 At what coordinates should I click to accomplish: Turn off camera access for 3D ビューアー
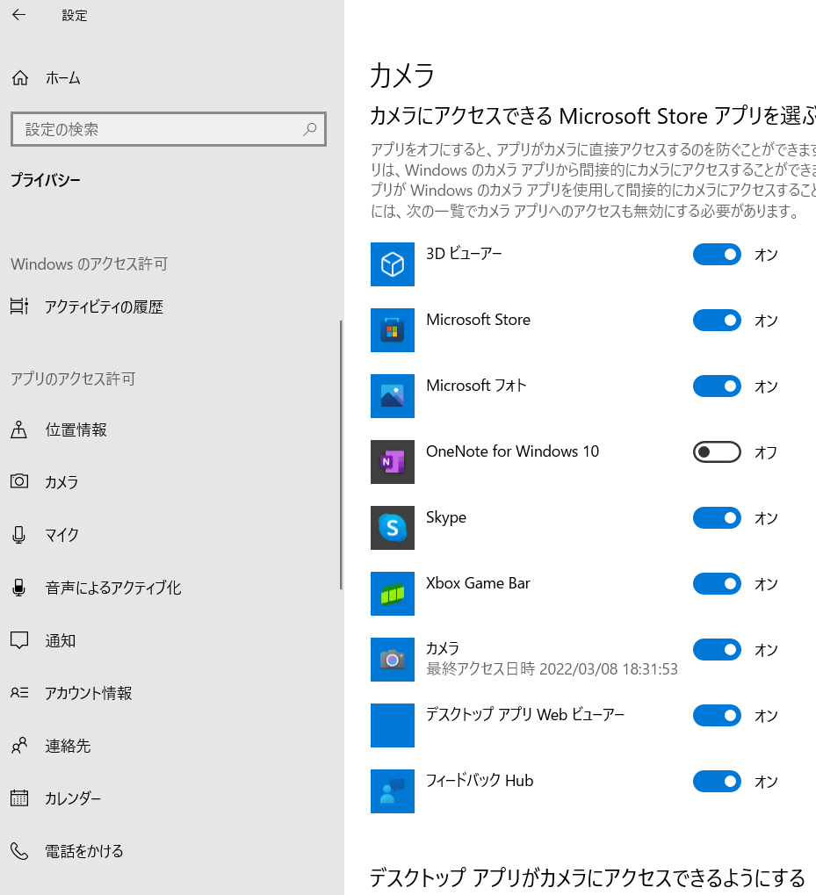(x=718, y=255)
